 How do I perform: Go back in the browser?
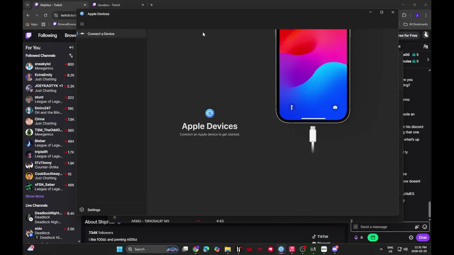click(28, 15)
